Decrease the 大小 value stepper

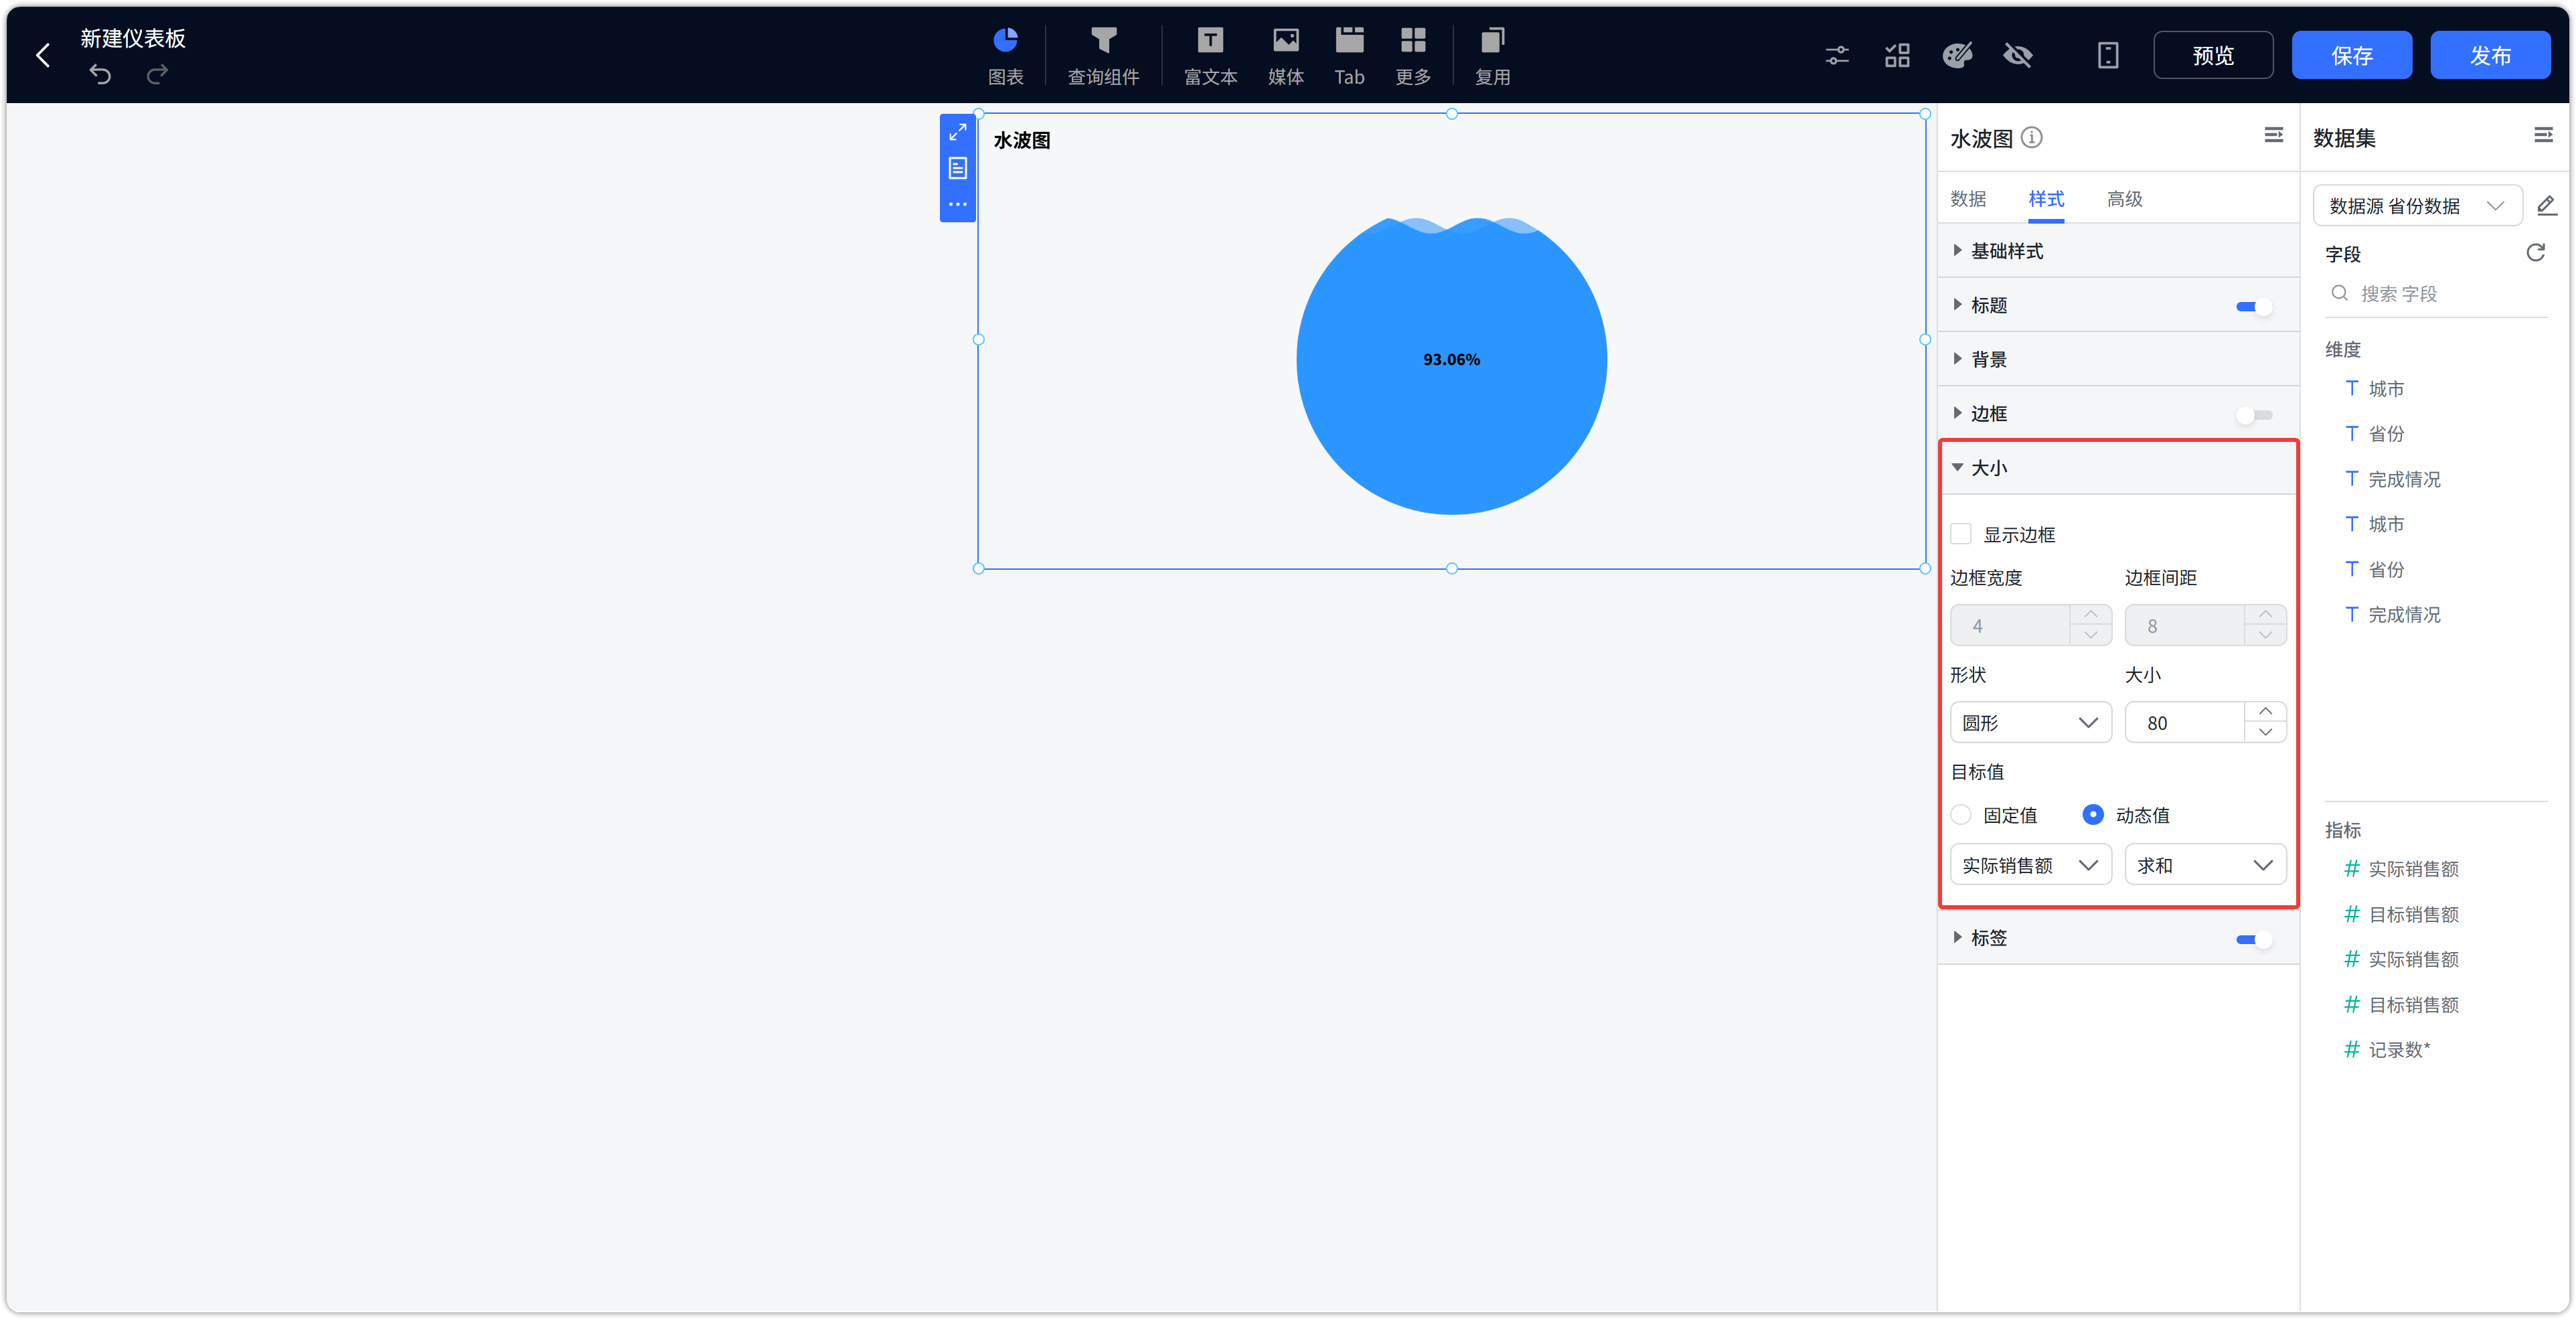(2265, 733)
